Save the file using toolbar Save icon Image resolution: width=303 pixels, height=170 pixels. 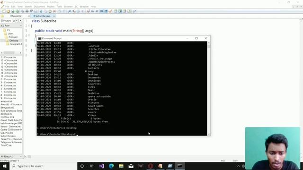[13, 11]
